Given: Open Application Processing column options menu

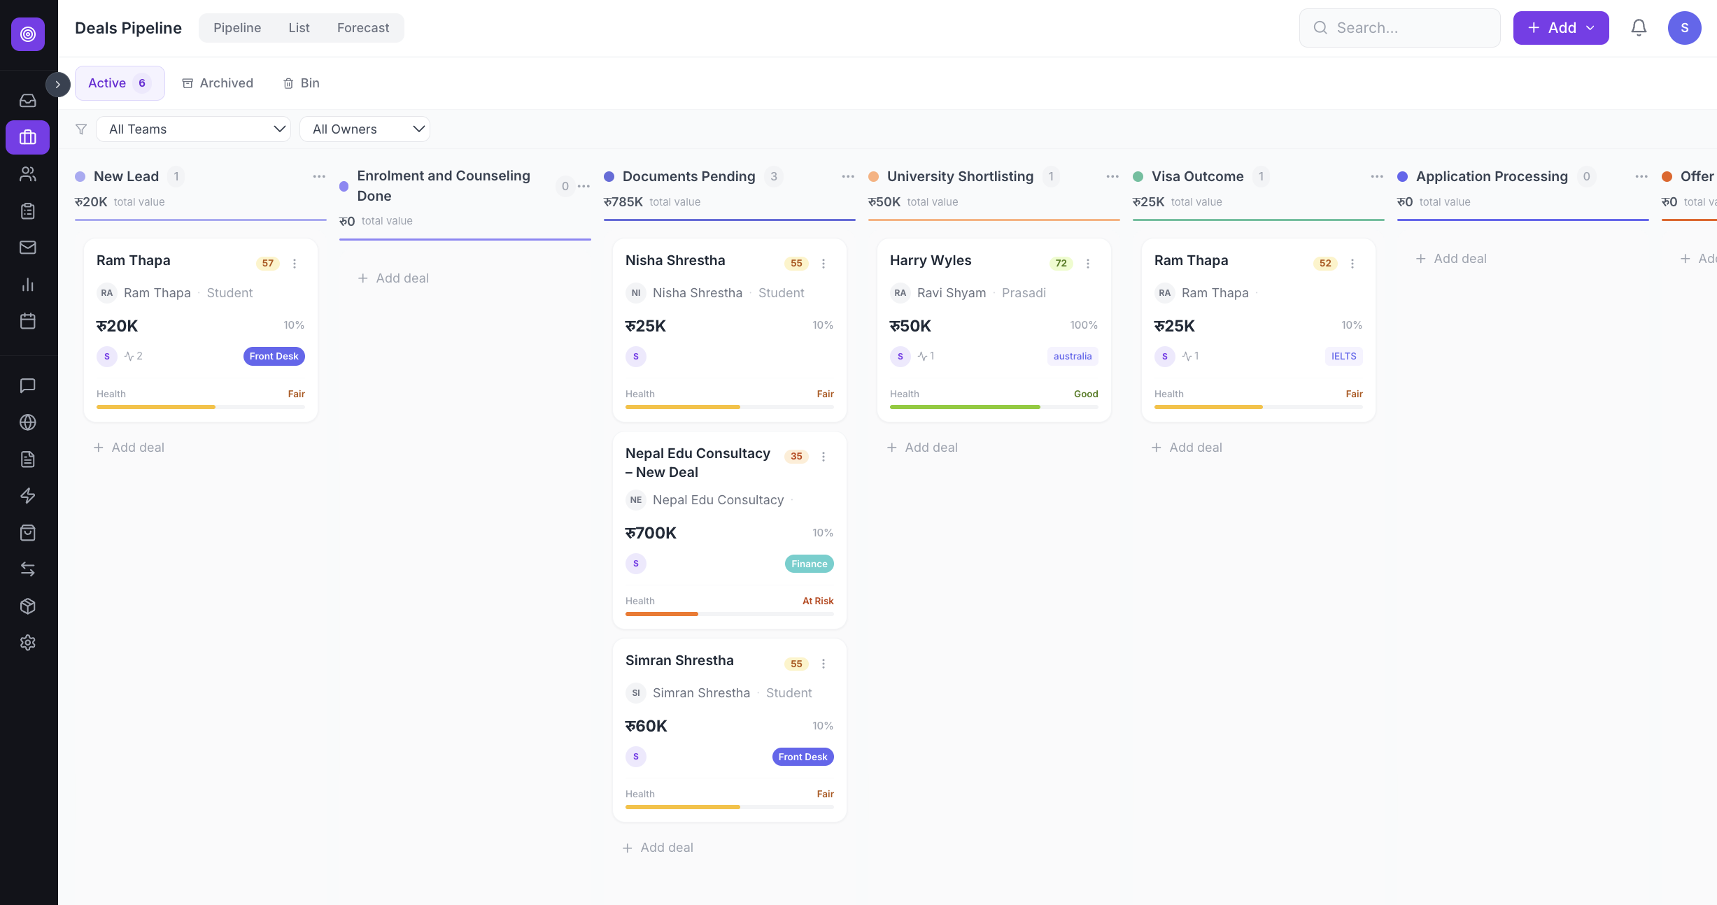Looking at the screenshot, I should pyautogui.click(x=1641, y=176).
